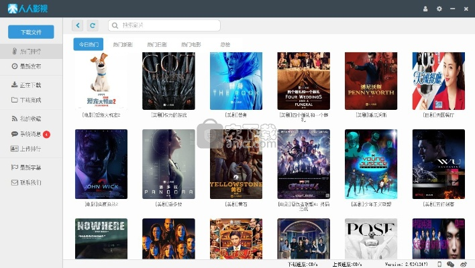Click the WeChat icon in status bar
This screenshot has width=475, height=268.
tap(451, 264)
